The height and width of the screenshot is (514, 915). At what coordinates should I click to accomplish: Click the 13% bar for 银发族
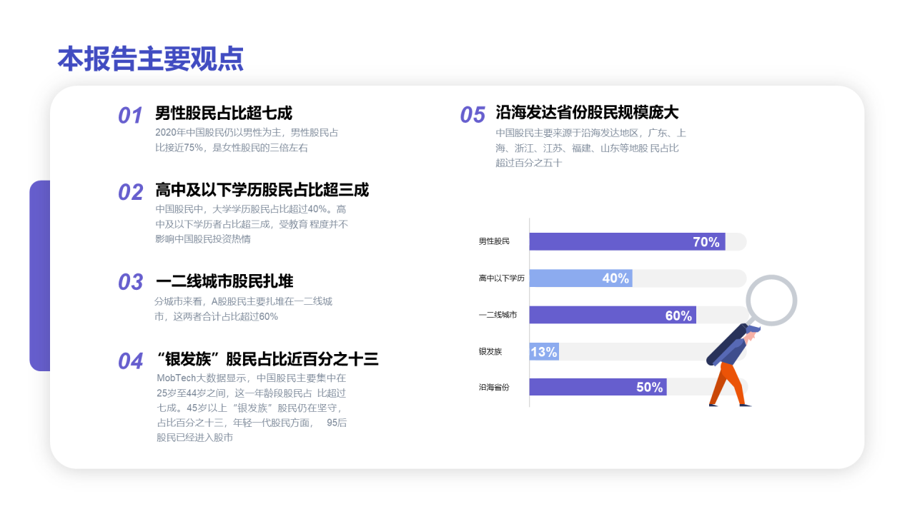(544, 352)
